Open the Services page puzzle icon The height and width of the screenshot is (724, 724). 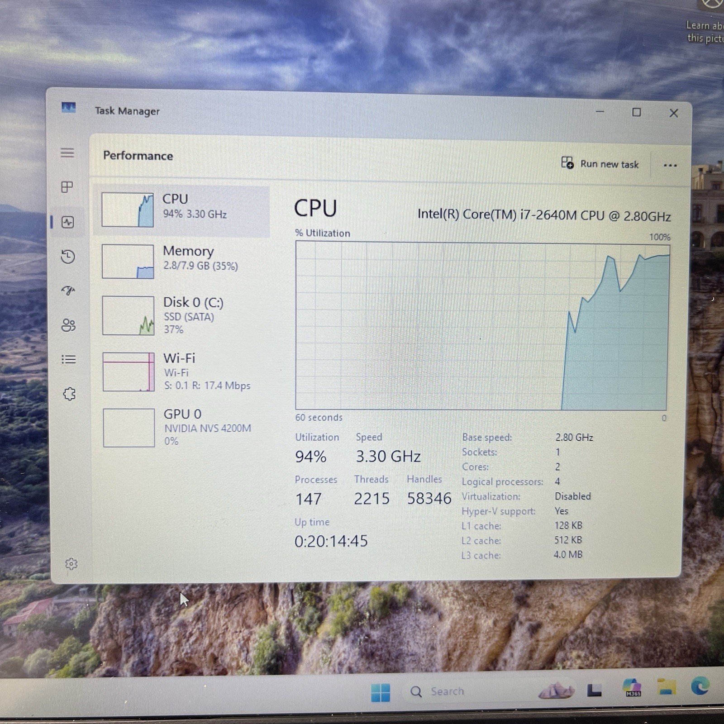click(x=69, y=394)
